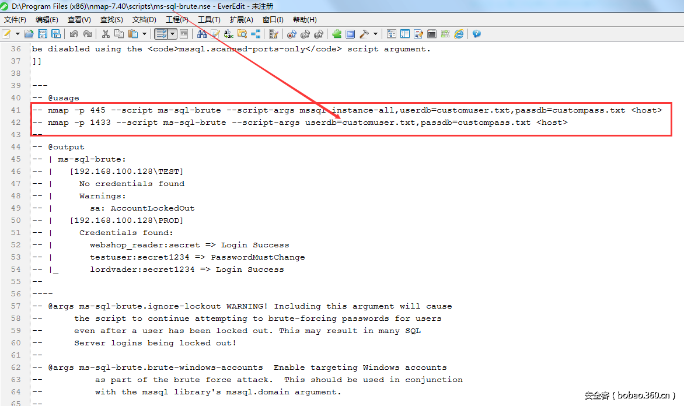Click the Internet Explorer preview icon
The height and width of the screenshot is (406, 684).
[459, 34]
